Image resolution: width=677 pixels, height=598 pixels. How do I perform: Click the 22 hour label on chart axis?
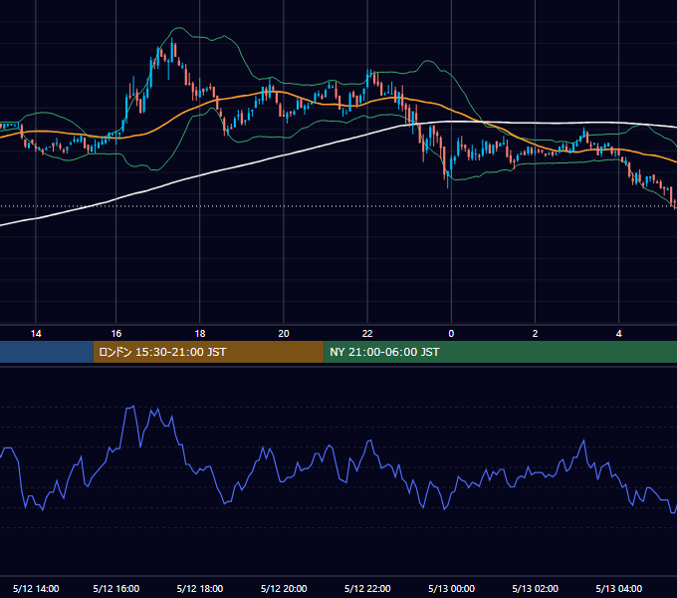(367, 334)
